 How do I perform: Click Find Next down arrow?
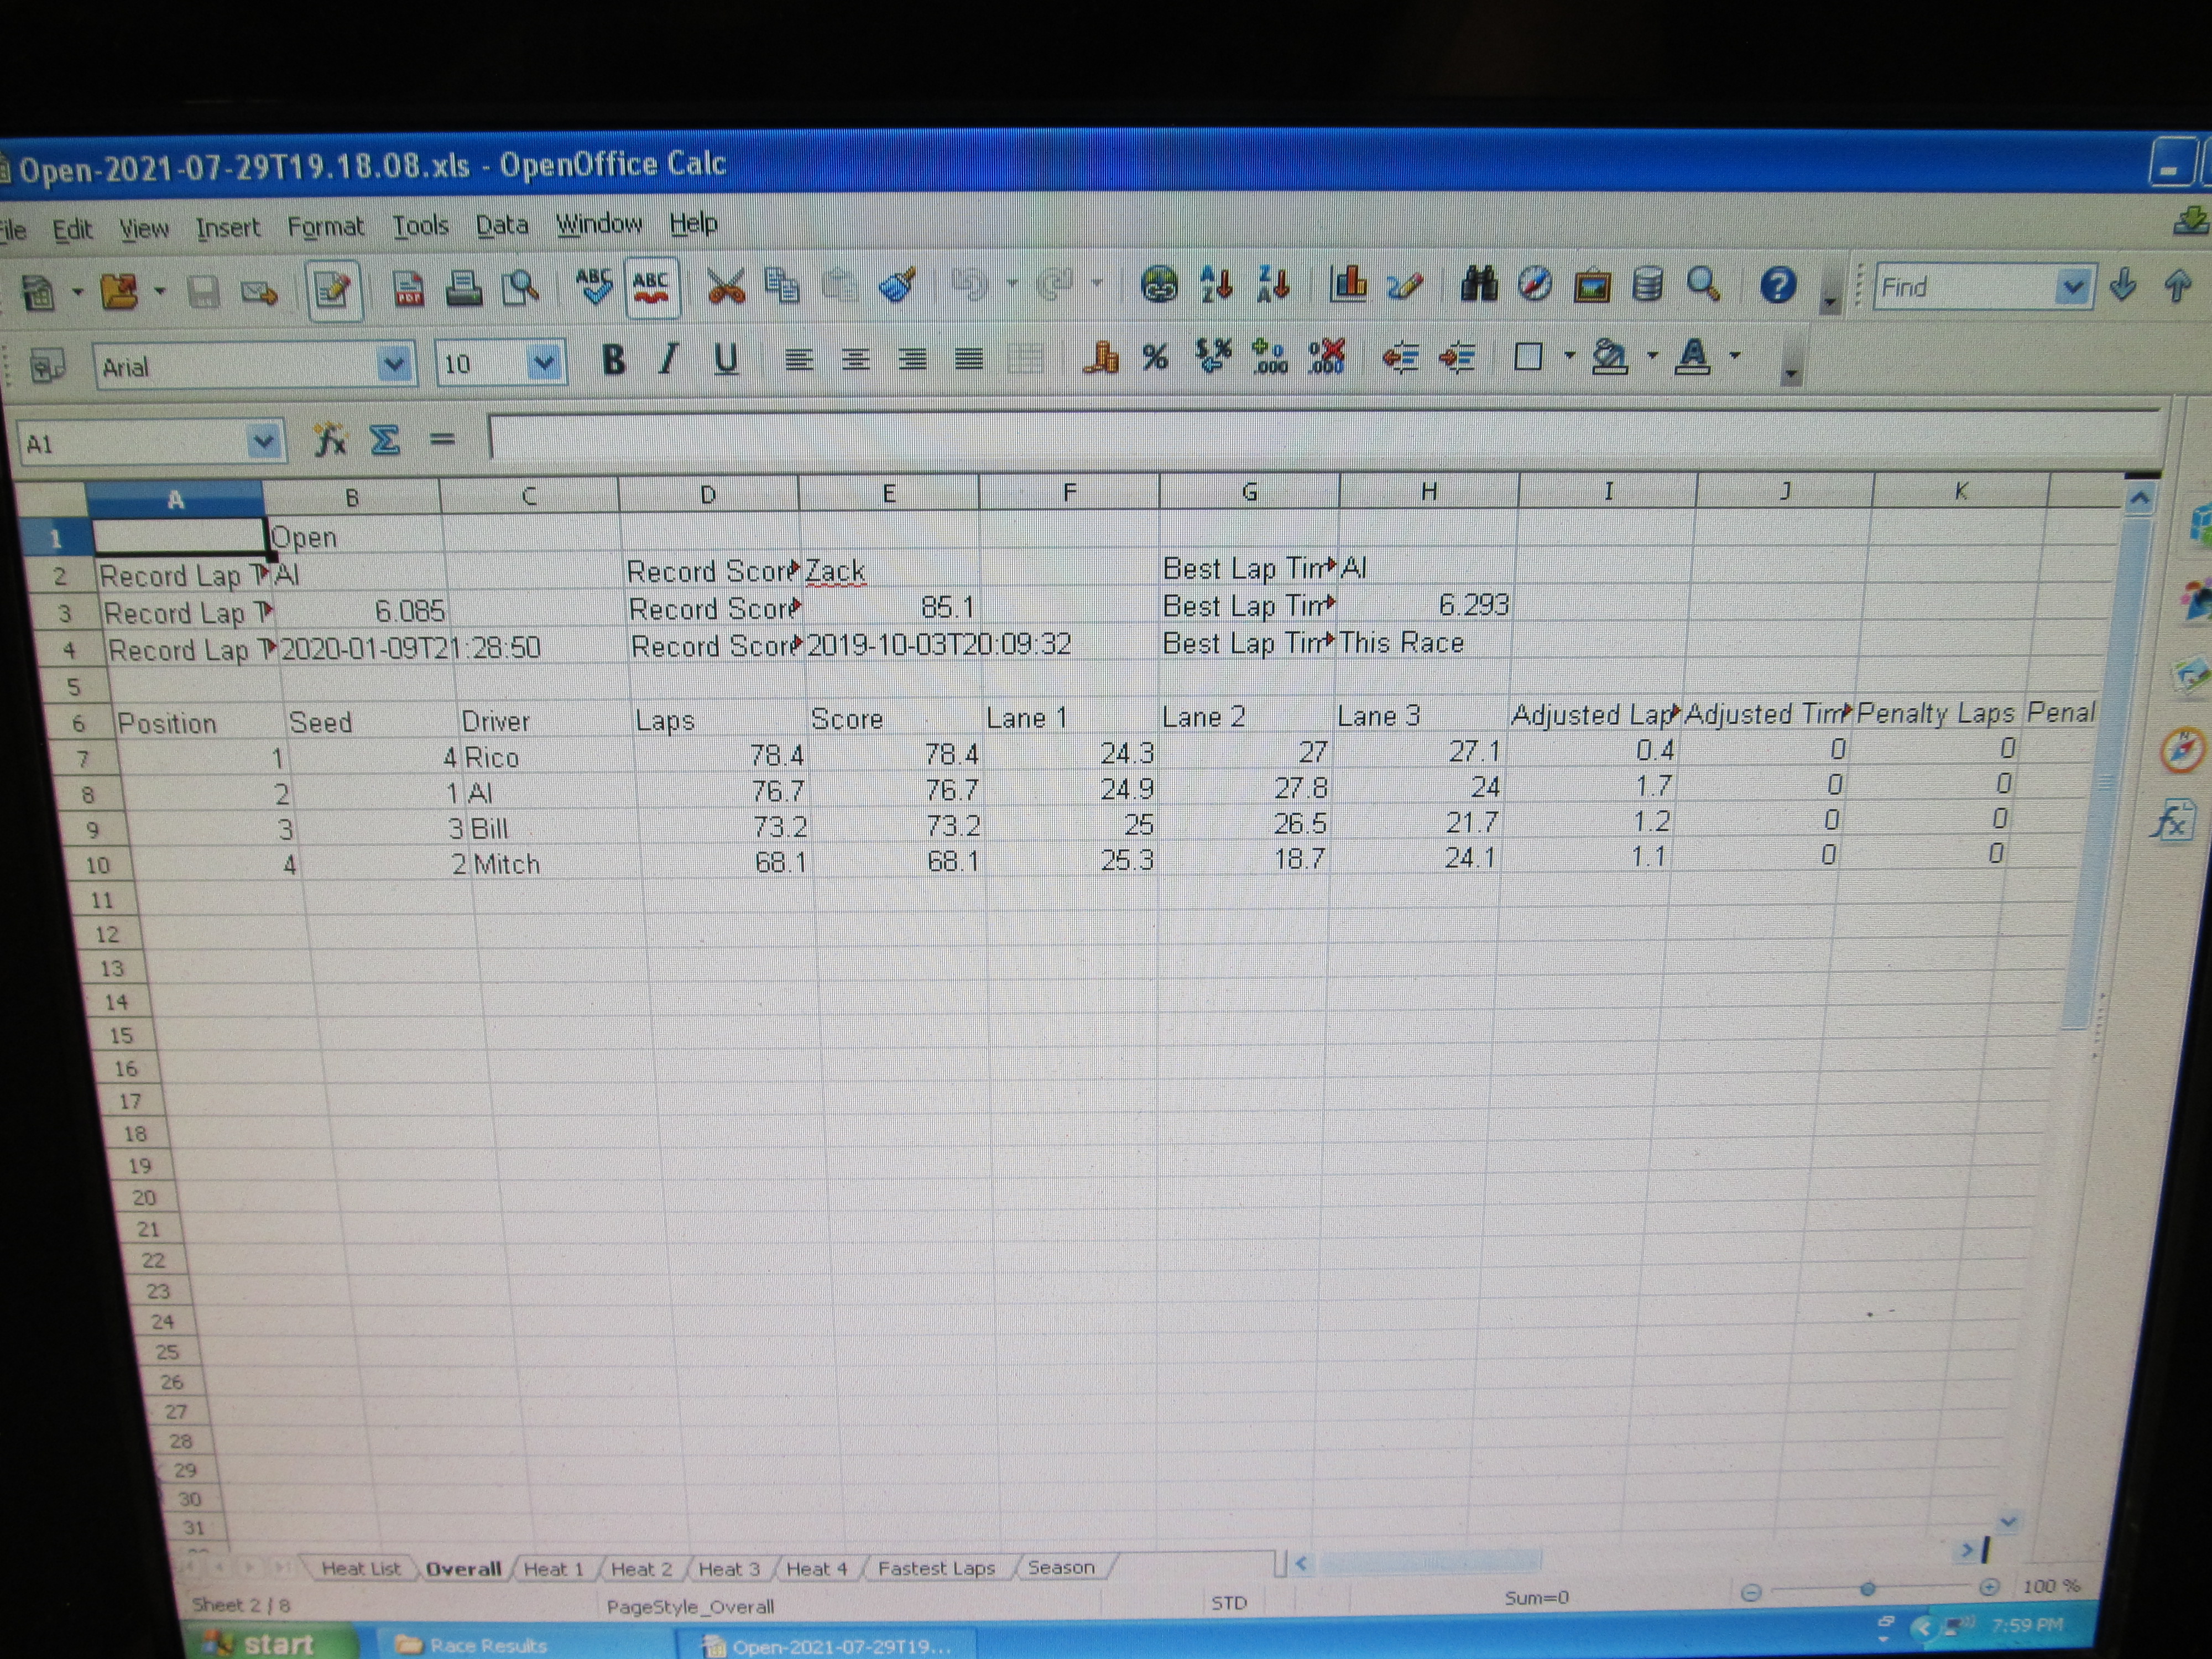point(2122,286)
